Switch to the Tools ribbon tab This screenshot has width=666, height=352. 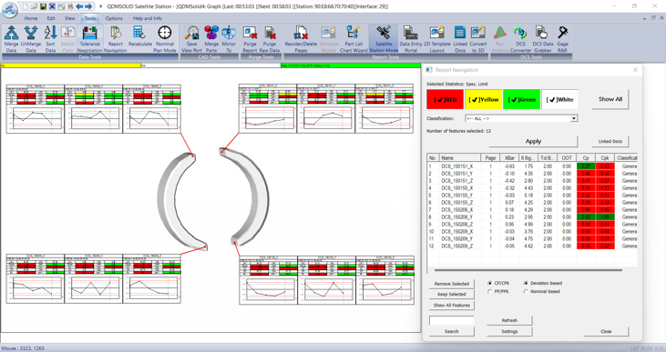89,18
